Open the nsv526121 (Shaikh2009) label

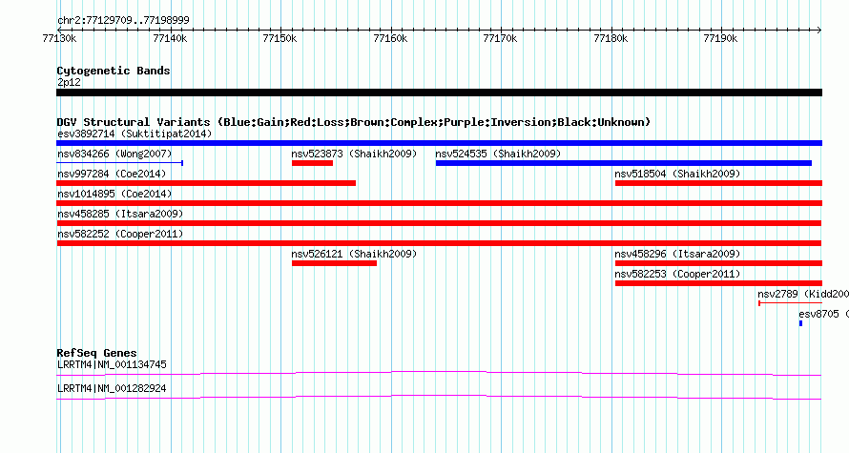[354, 254]
